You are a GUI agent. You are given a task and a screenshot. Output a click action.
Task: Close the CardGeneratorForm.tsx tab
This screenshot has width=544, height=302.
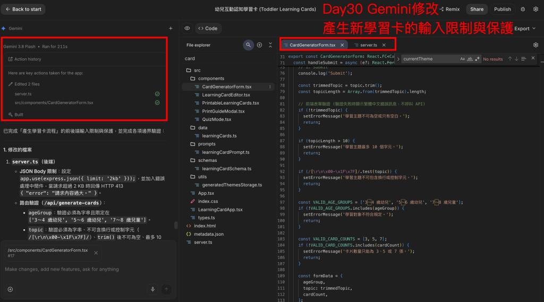coord(342,45)
